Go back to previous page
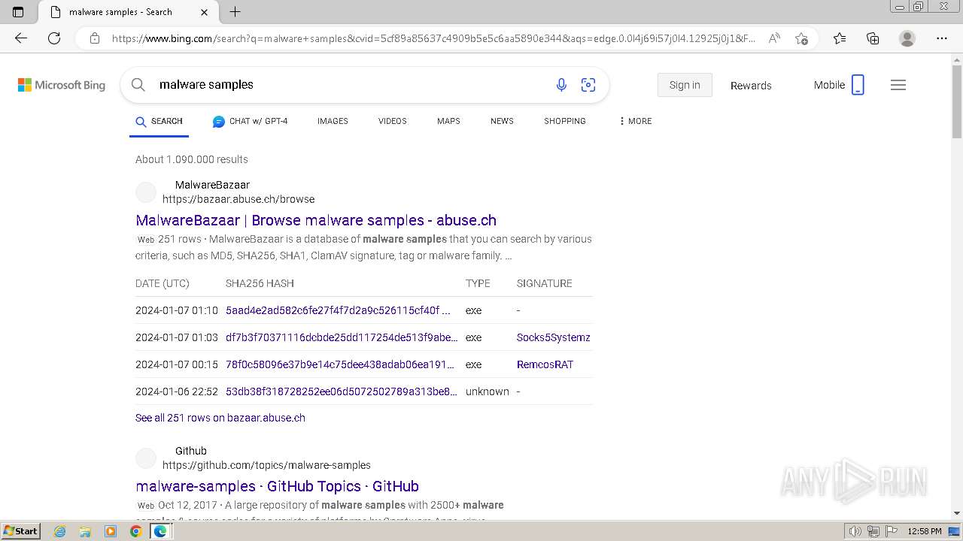 coord(21,38)
